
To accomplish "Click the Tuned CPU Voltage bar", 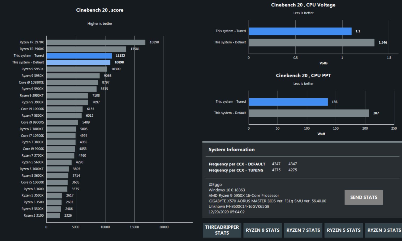I will 300,31.
